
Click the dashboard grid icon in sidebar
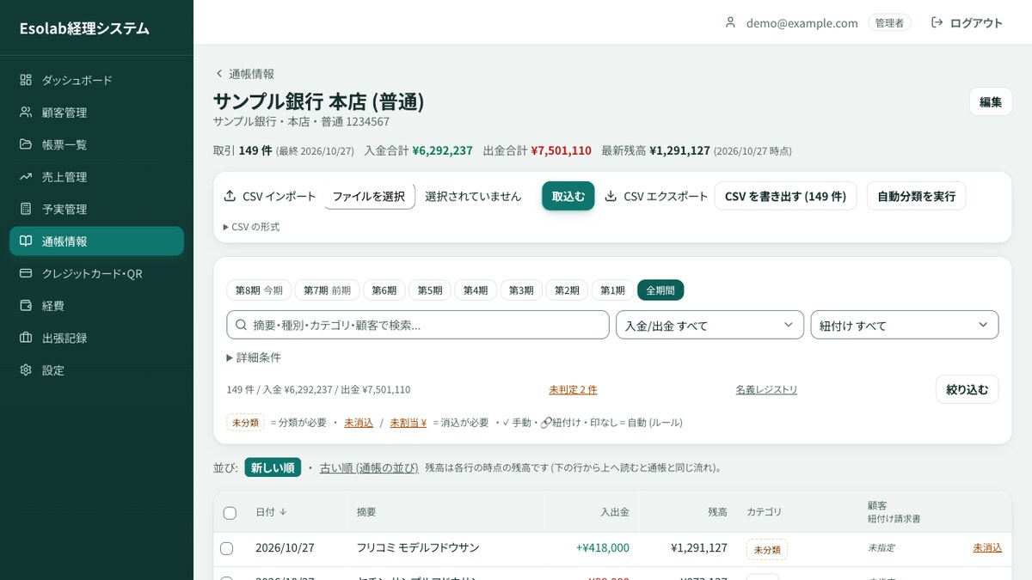26,80
